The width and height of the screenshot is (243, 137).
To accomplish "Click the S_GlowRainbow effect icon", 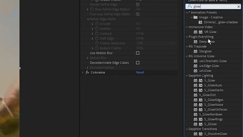I will click(x=196, y=114).
